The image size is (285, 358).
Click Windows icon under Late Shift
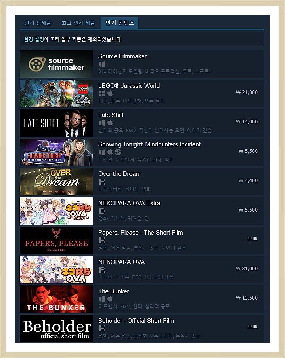tap(102, 123)
